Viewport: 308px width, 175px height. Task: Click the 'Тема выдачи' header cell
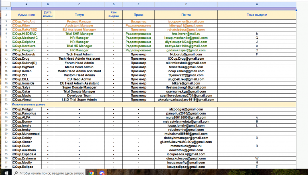tap(257, 15)
